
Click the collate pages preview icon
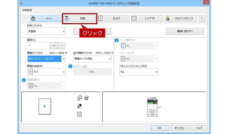click(x=79, y=98)
